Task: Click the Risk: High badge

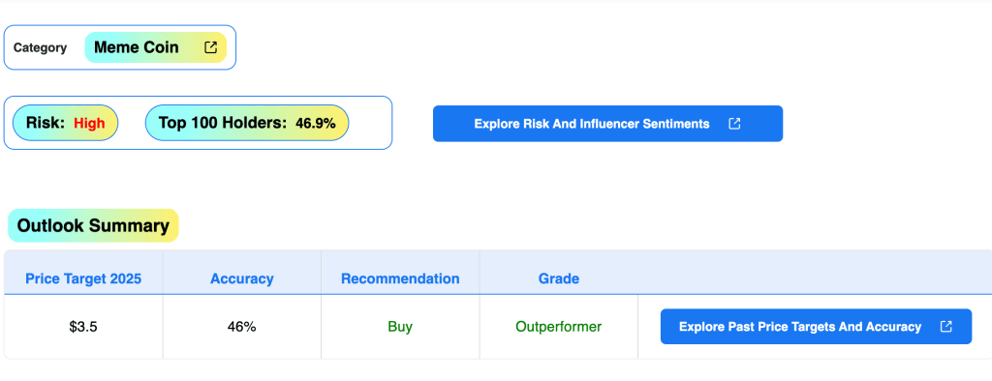Action: (x=65, y=123)
